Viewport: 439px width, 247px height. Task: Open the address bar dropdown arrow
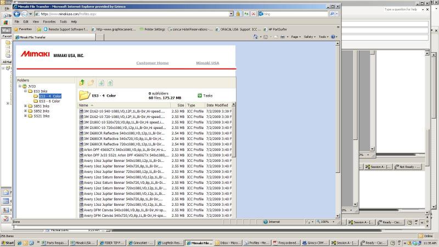(x=231, y=14)
